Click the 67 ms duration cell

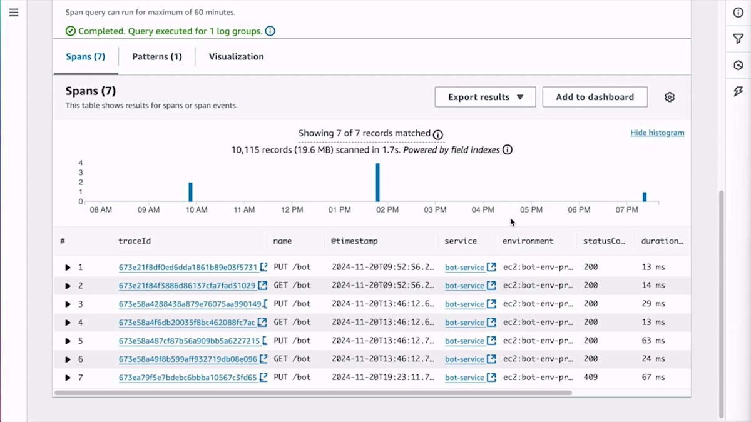[x=653, y=378]
